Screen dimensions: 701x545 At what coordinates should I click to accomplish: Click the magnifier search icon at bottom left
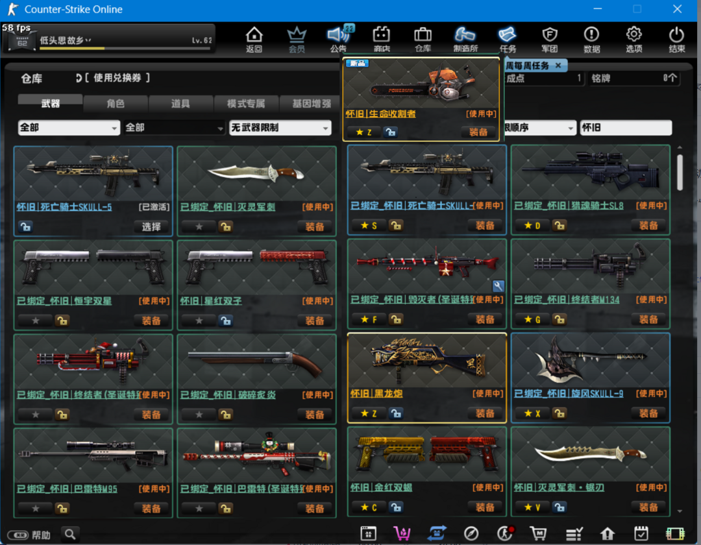tap(70, 534)
